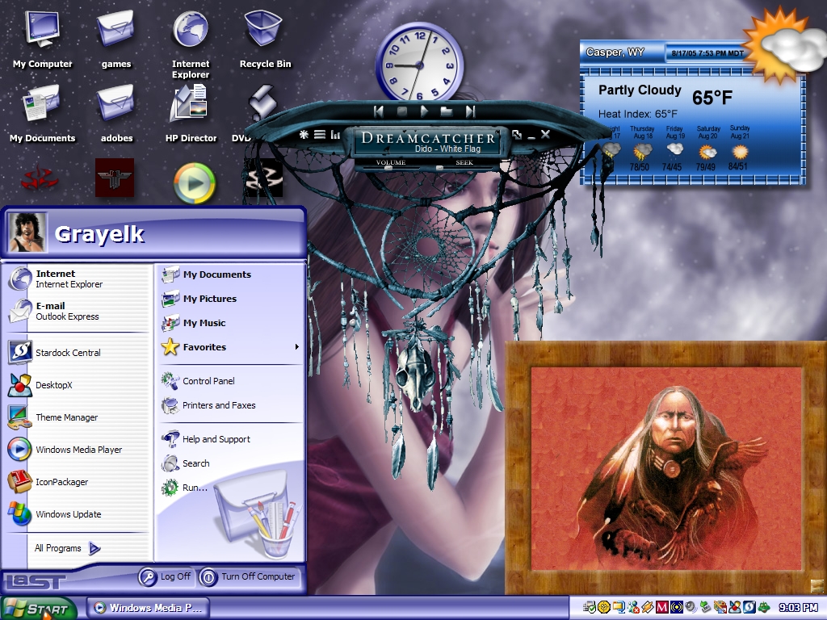This screenshot has width=827, height=620.
Task: Open Dreamcatcher playlist list icon
Action: (x=320, y=135)
